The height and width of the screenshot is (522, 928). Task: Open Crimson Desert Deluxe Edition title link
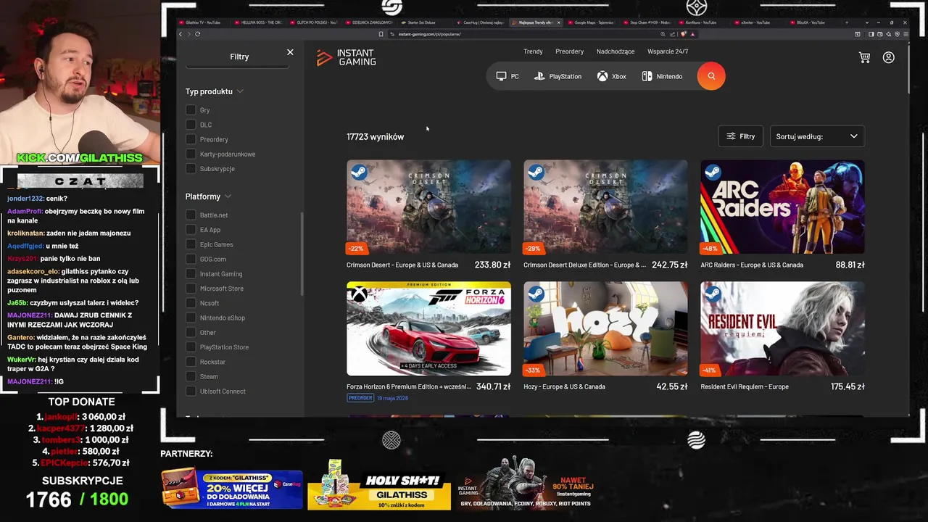point(584,265)
